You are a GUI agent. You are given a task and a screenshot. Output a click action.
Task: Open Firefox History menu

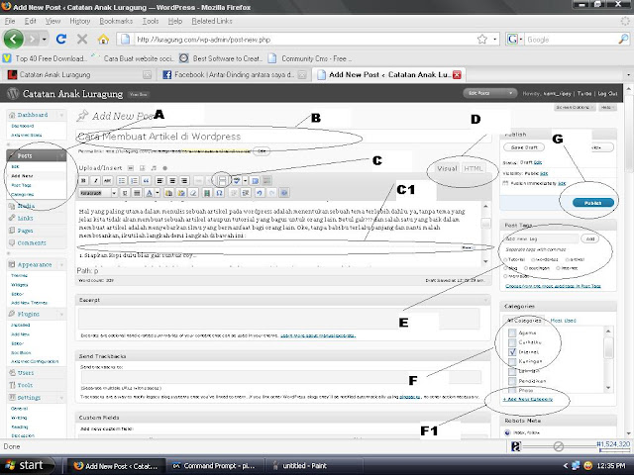(x=79, y=21)
